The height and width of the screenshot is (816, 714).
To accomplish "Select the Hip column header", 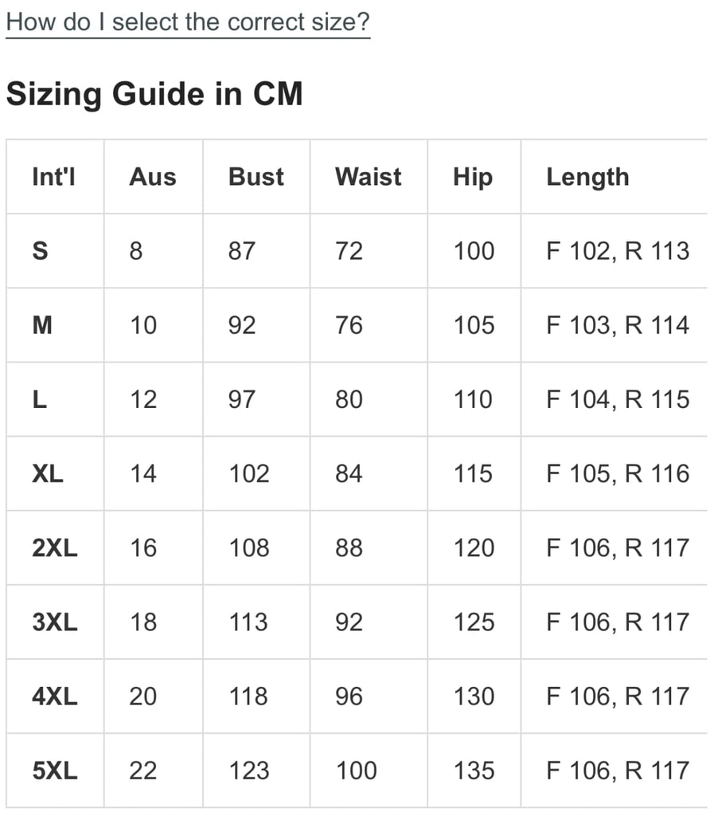I will (473, 178).
